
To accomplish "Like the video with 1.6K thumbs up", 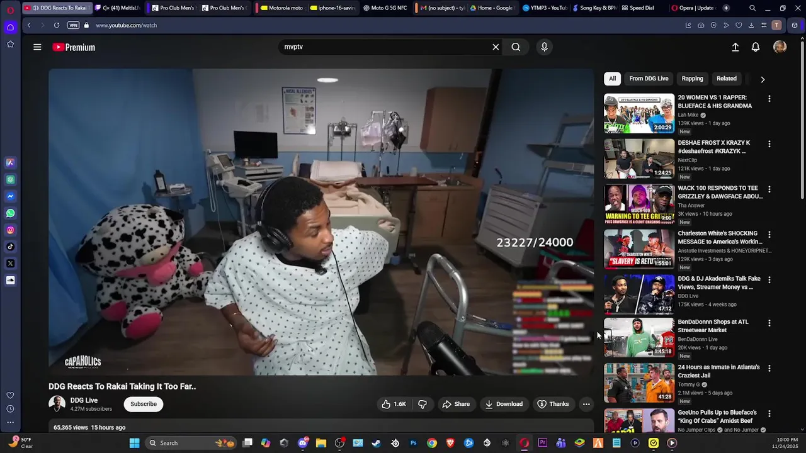I will tap(394, 404).
